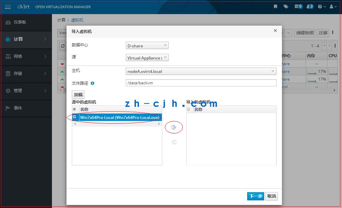Close the import virtual machine dialog
This screenshot has height=208, width=342.
click(x=275, y=31)
